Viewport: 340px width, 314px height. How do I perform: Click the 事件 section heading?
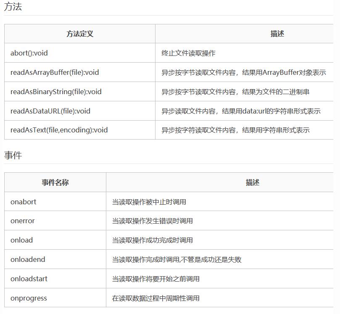tap(13, 156)
